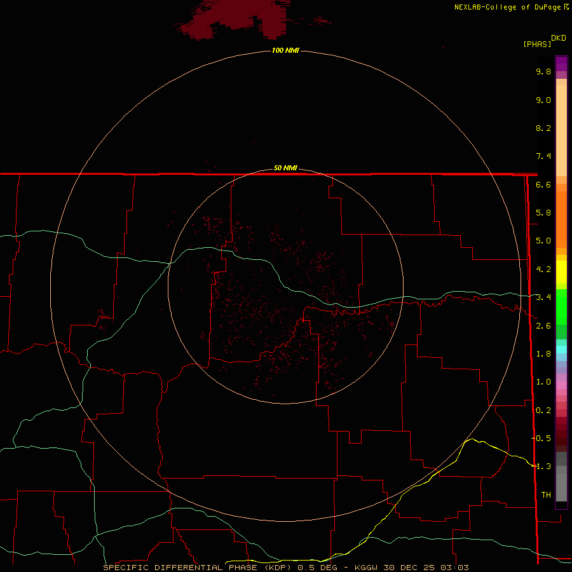Click the 2.6 scale value

pos(543,326)
